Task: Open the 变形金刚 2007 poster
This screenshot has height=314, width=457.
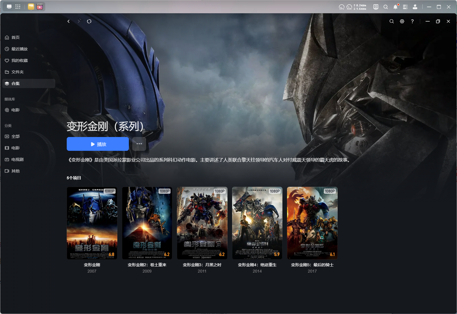Action: [92, 223]
